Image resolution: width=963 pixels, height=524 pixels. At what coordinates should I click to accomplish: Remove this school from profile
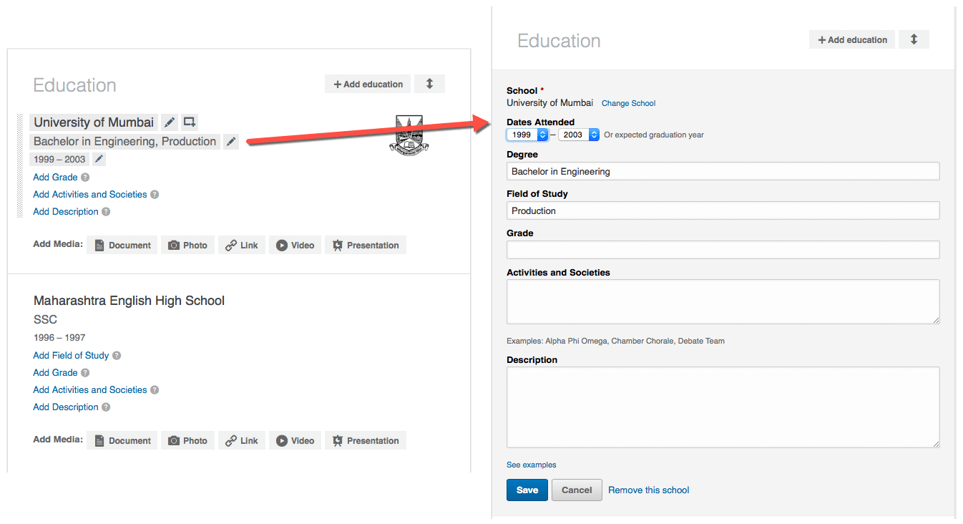click(x=648, y=490)
